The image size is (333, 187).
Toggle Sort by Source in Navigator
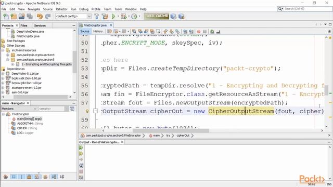pyautogui.click(x=62, y=177)
